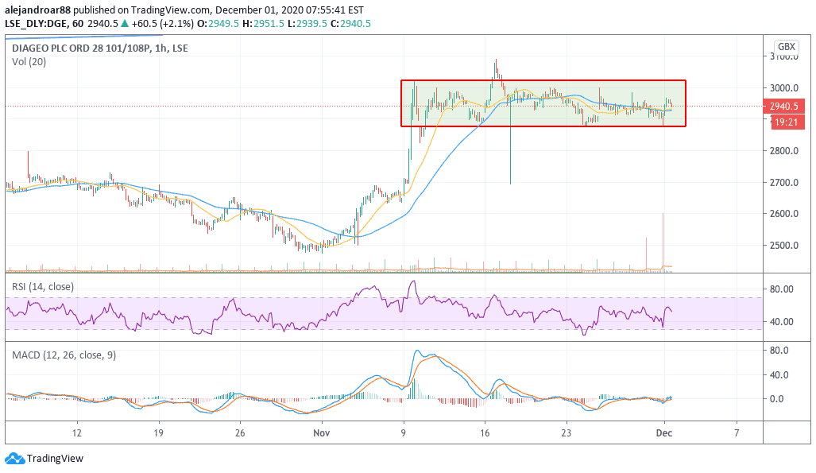Click the TradingView.com source text
Viewport: 816px width, 473px height.
click(x=170, y=10)
